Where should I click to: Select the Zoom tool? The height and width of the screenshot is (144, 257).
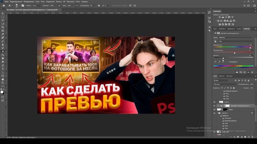(x=3, y=83)
